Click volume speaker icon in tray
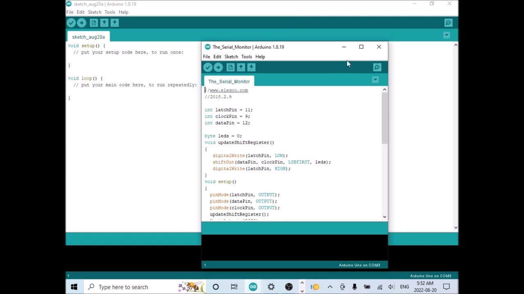This screenshot has height=294, width=524. [x=391, y=287]
